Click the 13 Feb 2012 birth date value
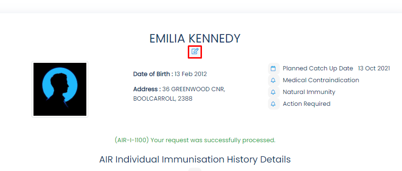The width and height of the screenshot is (402, 171). [191, 74]
